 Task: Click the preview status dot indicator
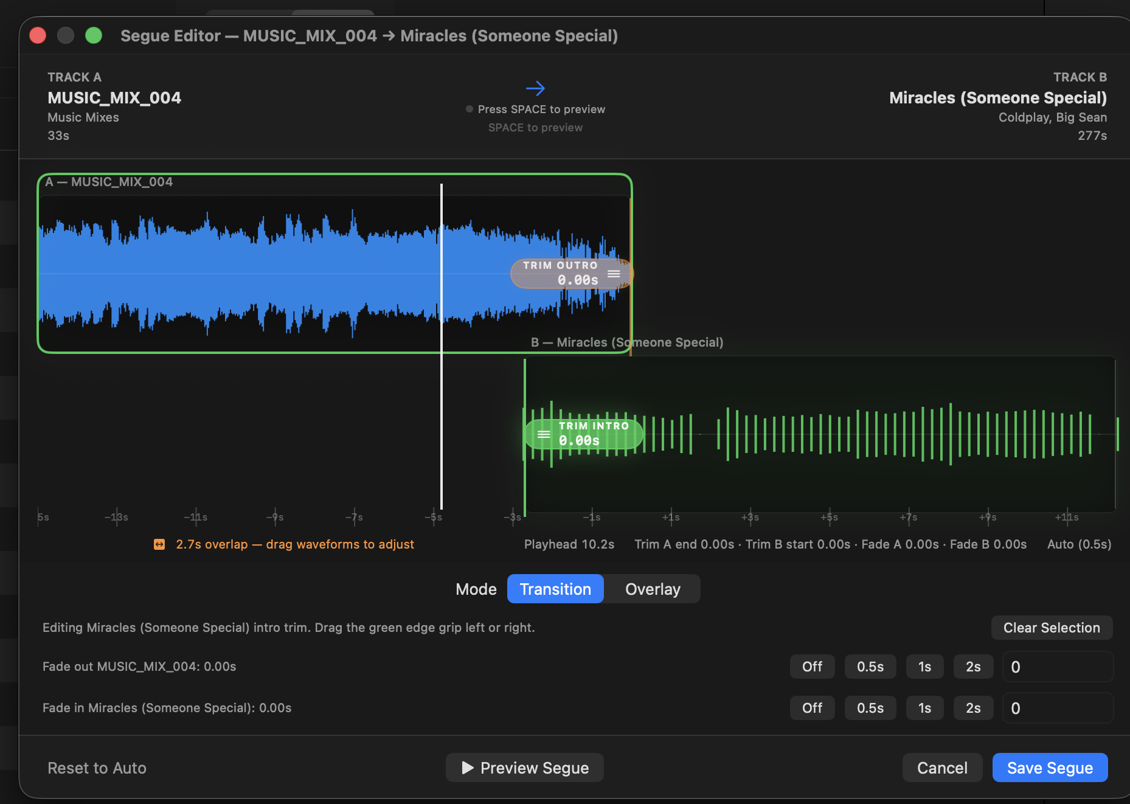470,109
